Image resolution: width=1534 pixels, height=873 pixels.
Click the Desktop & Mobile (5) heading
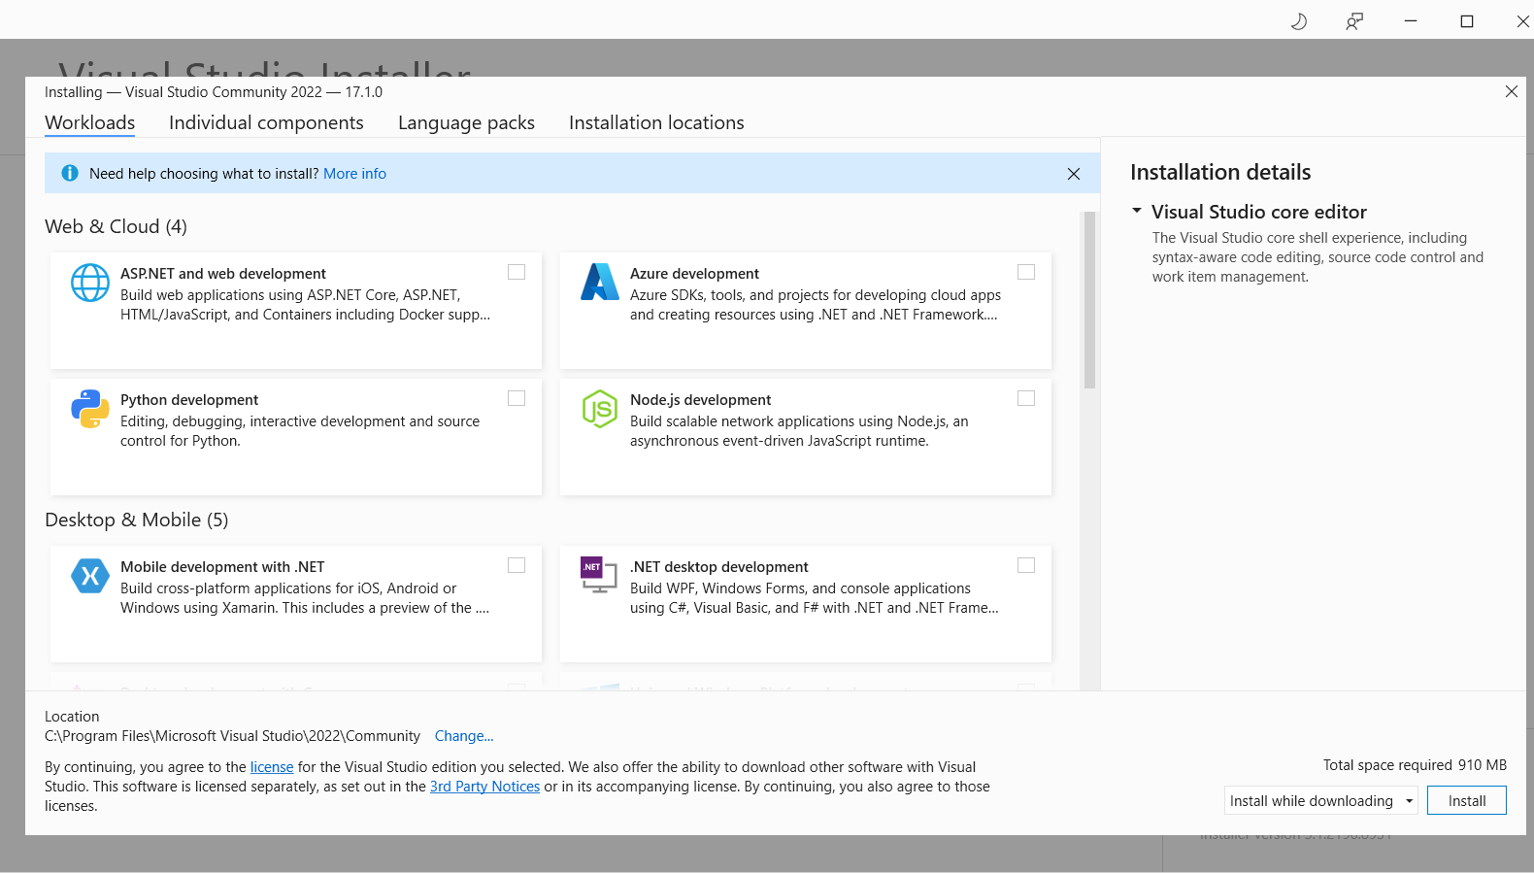click(x=137, y=520)
